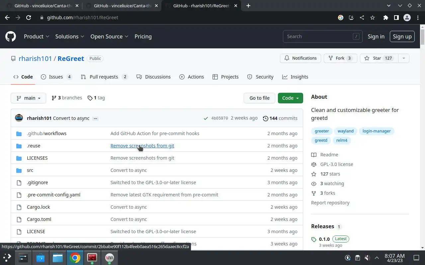This screenshot has width=425, height=265.
Task: Expand the Star lists dropdown arrow
Action: coord(404,58)
